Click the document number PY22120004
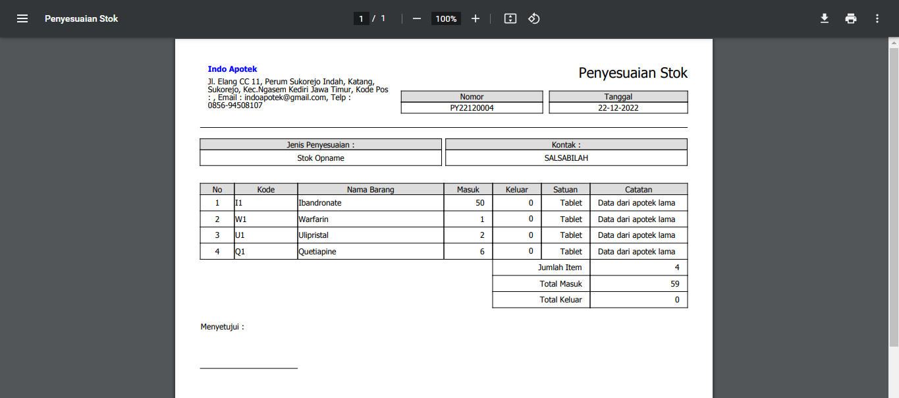 coord(472,108)
